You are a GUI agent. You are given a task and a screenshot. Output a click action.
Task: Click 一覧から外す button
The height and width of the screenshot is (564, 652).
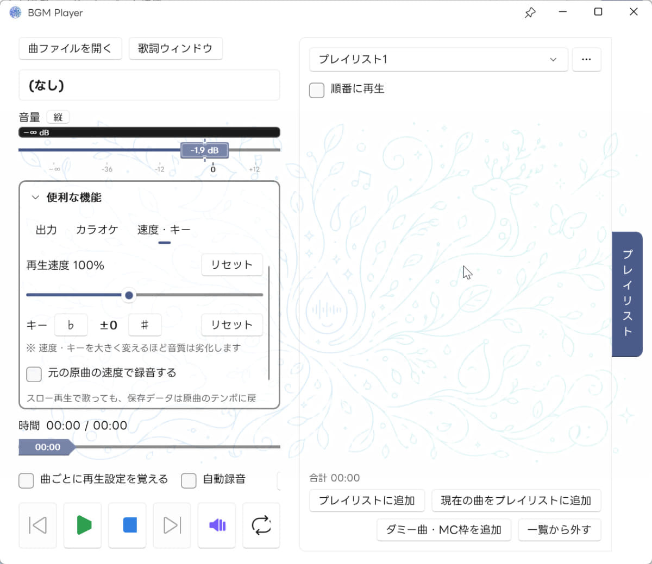click(x=560, y=530)
